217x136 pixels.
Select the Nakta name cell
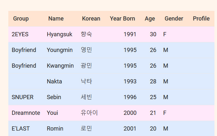click(54, 81)
